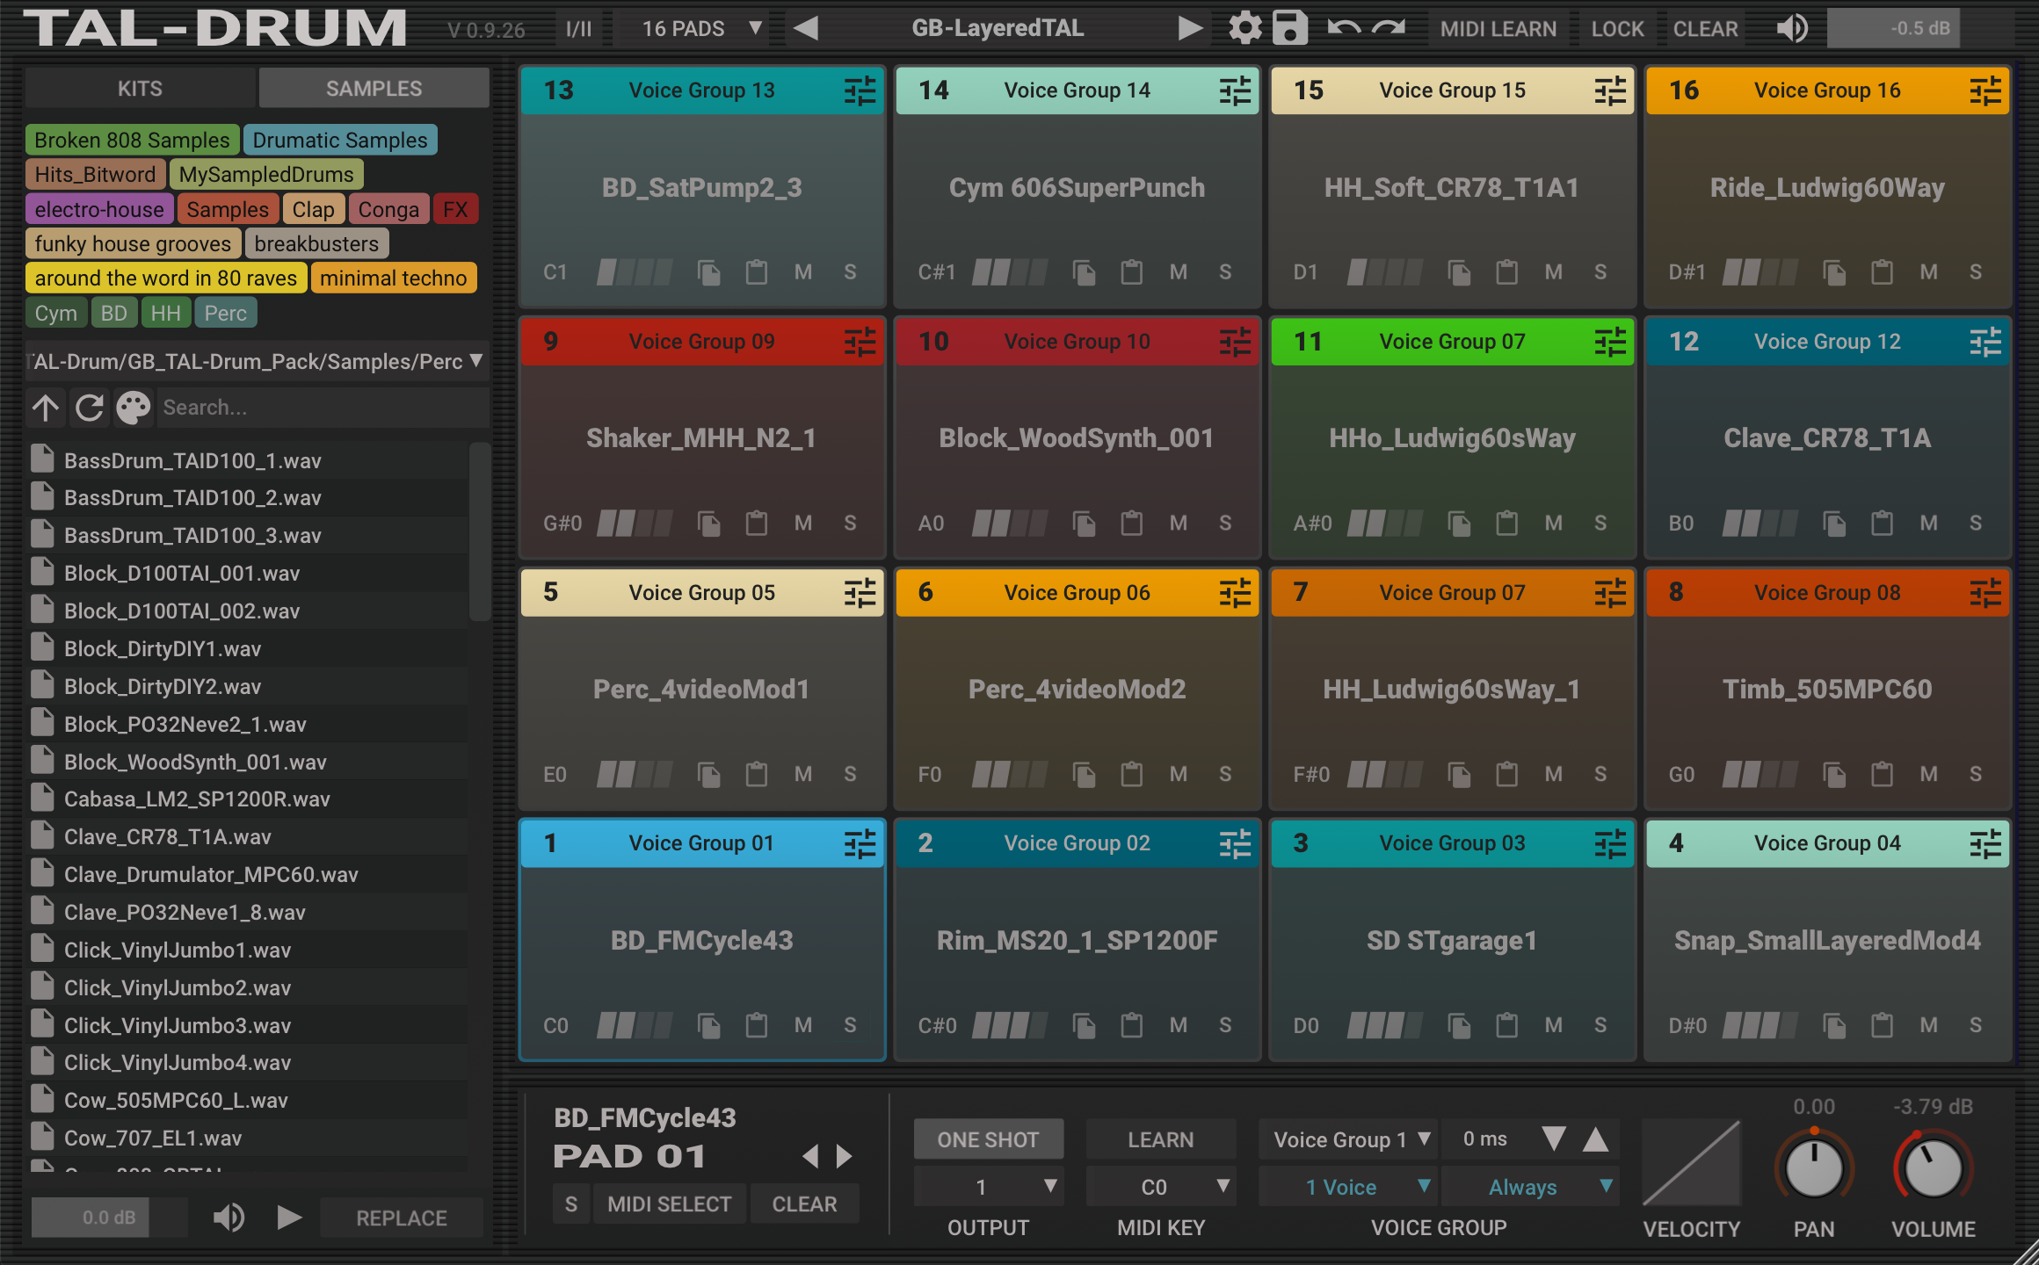
Task: Go up one folder in the browser
Action: click(x=46, y=408)
